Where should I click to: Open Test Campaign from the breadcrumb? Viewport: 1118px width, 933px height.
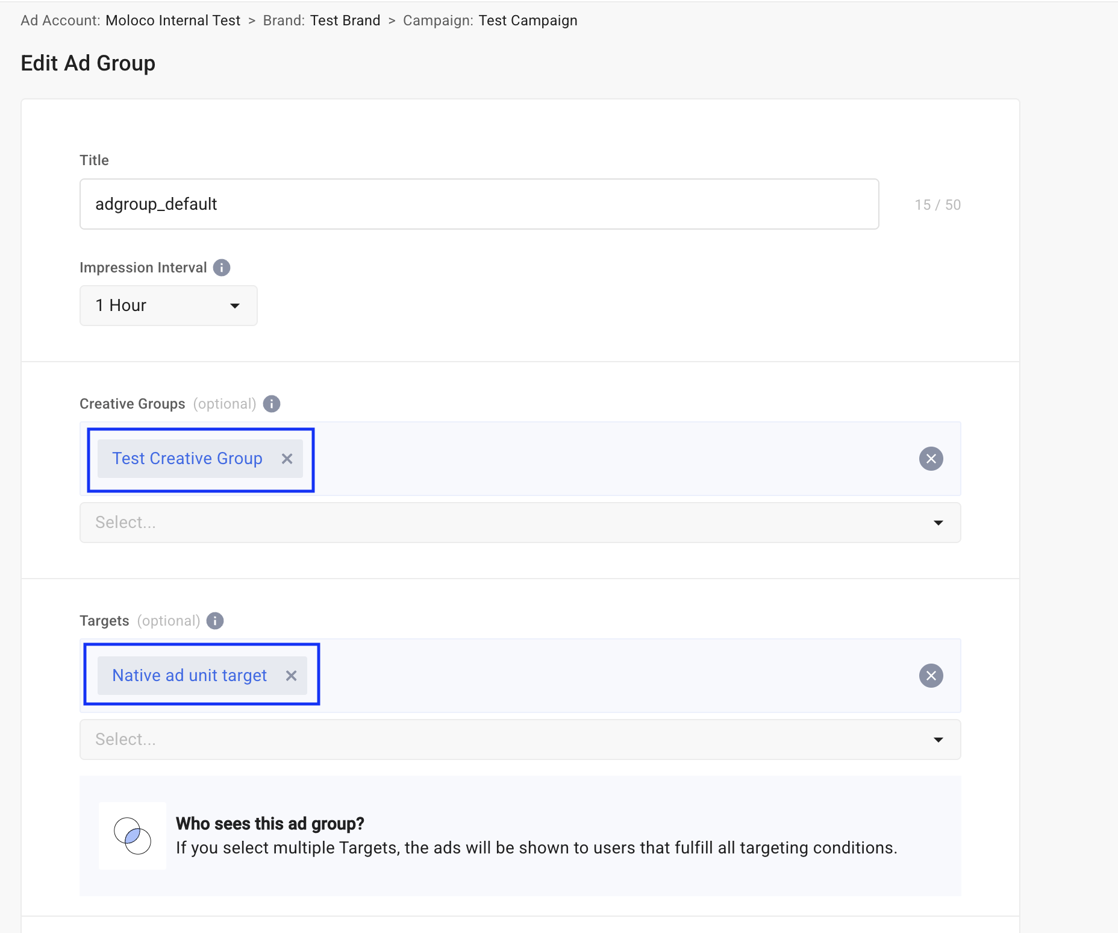(x=528, y=20)
